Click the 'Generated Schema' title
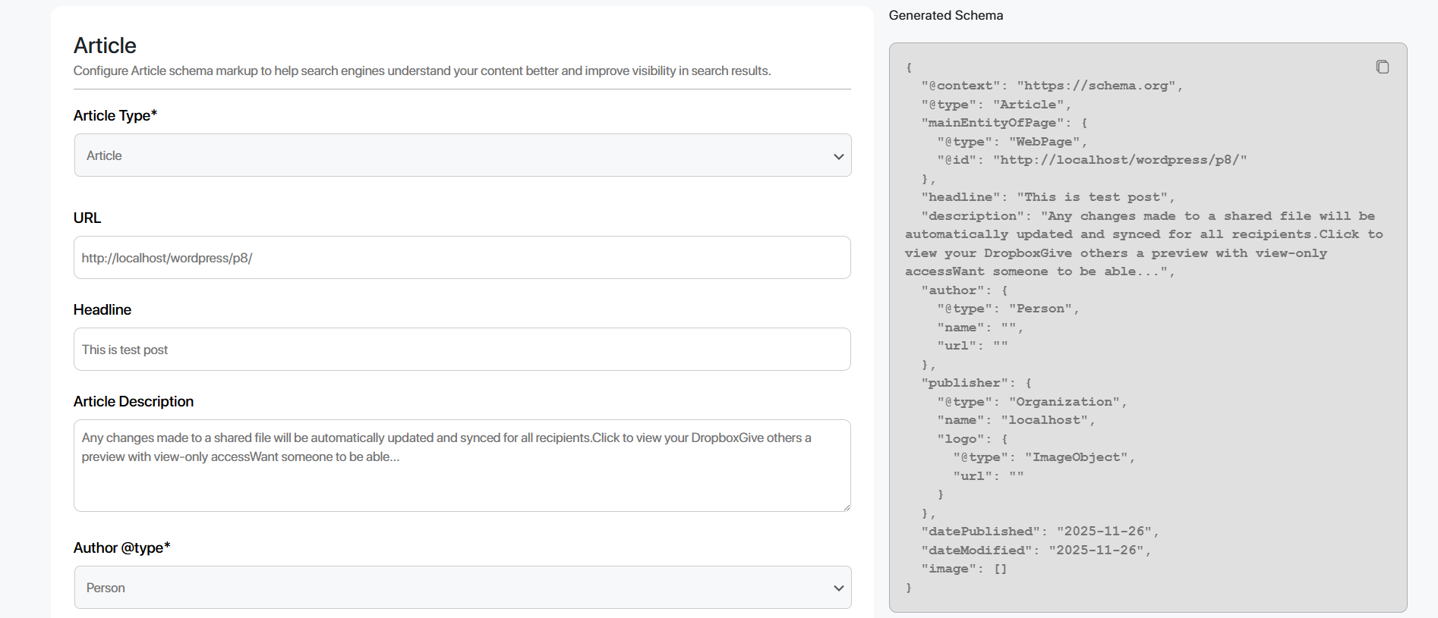The width and height of the screenshot is (1438, 618). pos(946,15)
